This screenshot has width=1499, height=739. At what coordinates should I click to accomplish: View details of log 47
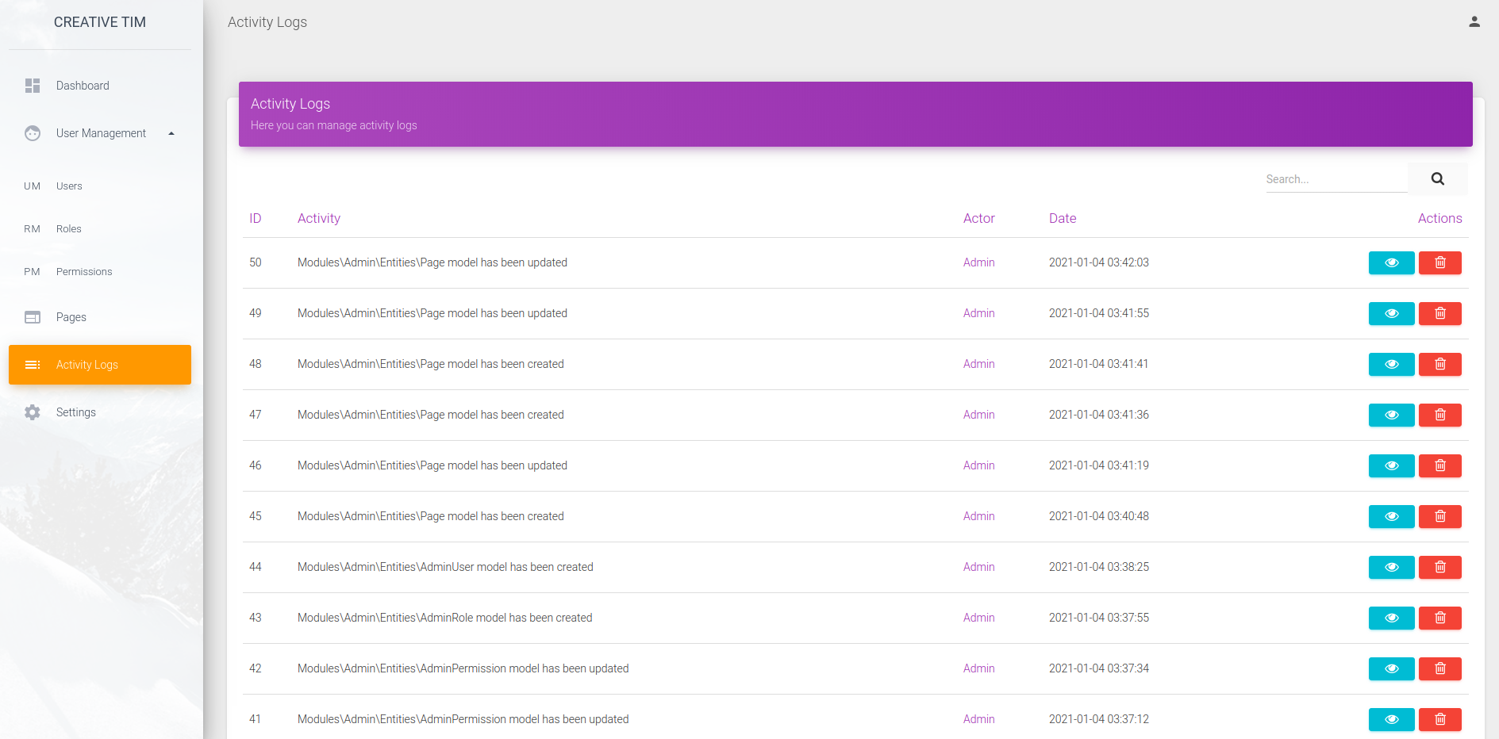1391,415
